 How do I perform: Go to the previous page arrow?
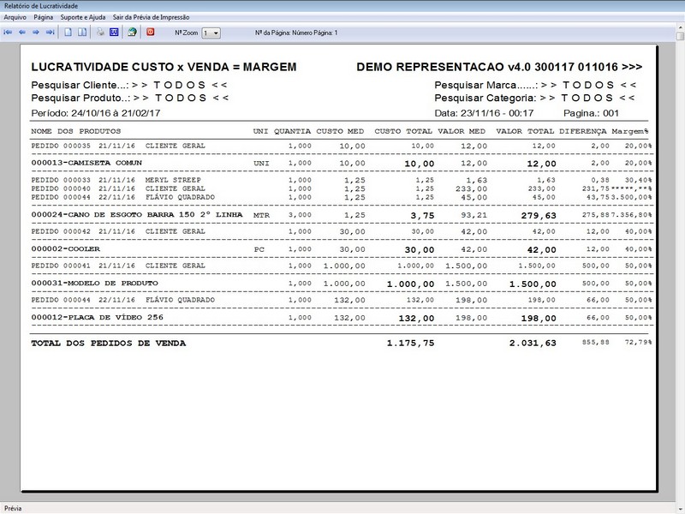22,33
